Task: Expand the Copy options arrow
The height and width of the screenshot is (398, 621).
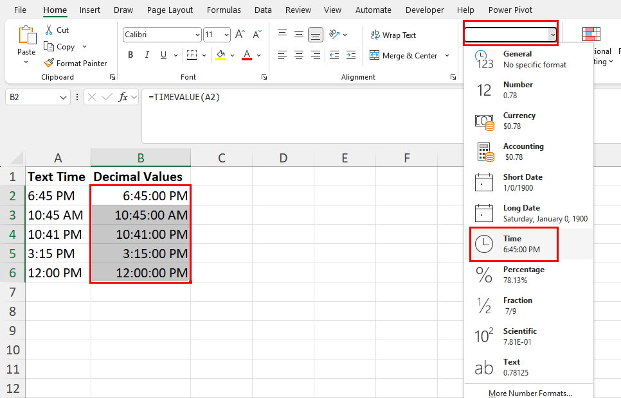Action: coord(84,47)
